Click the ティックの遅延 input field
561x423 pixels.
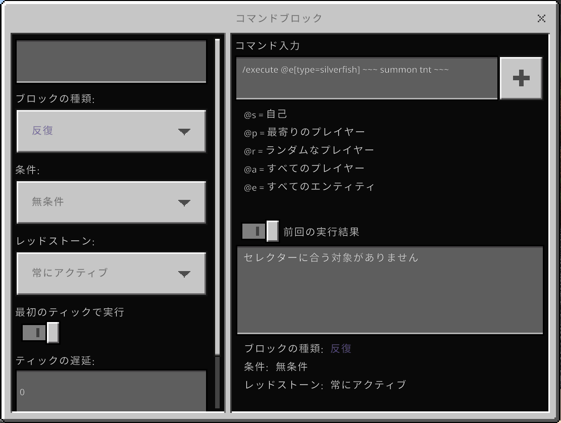click(111, 392)
